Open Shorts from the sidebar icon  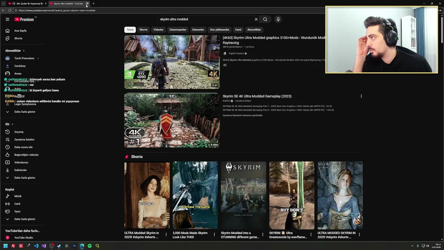point(7,38)
